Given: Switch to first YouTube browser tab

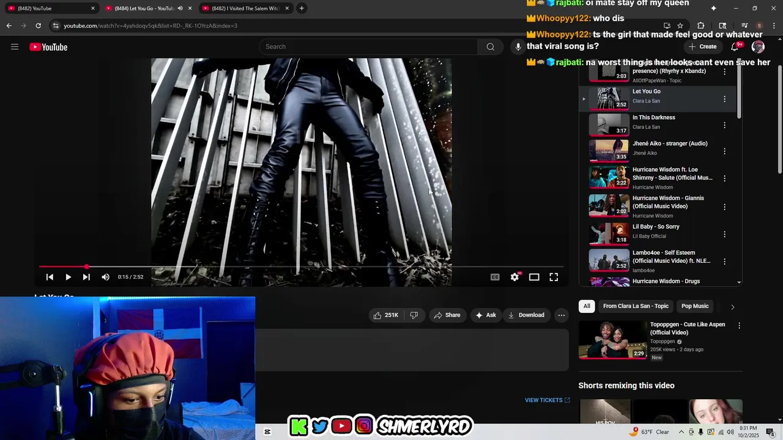Looking at the screenshot, I should point(51,9).
